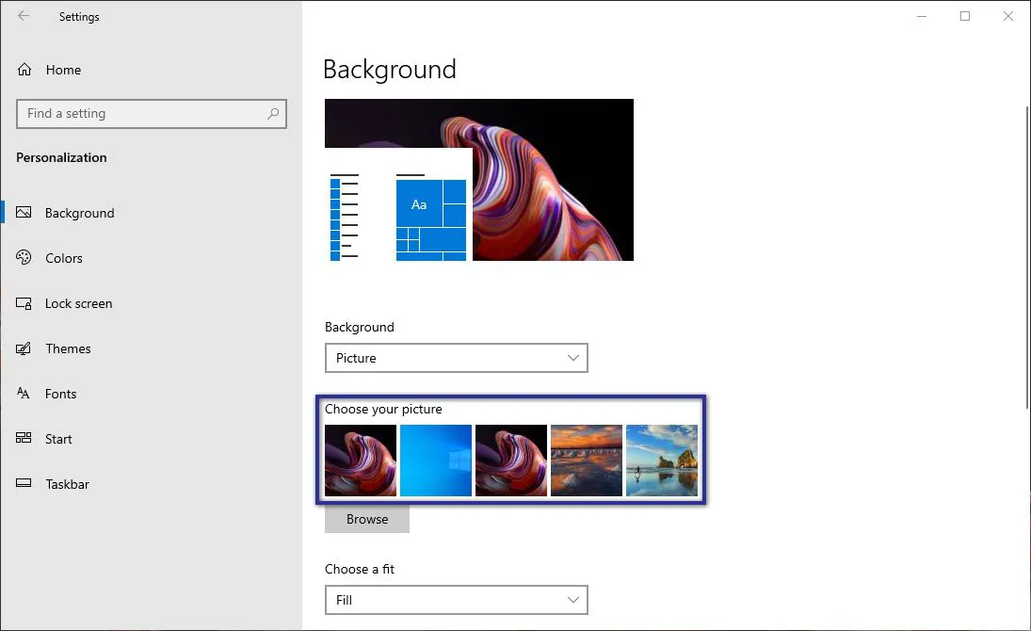The image size is (1031, 631).
Task: Select the Background icon in the sidebar
Action: pos(23,213)
